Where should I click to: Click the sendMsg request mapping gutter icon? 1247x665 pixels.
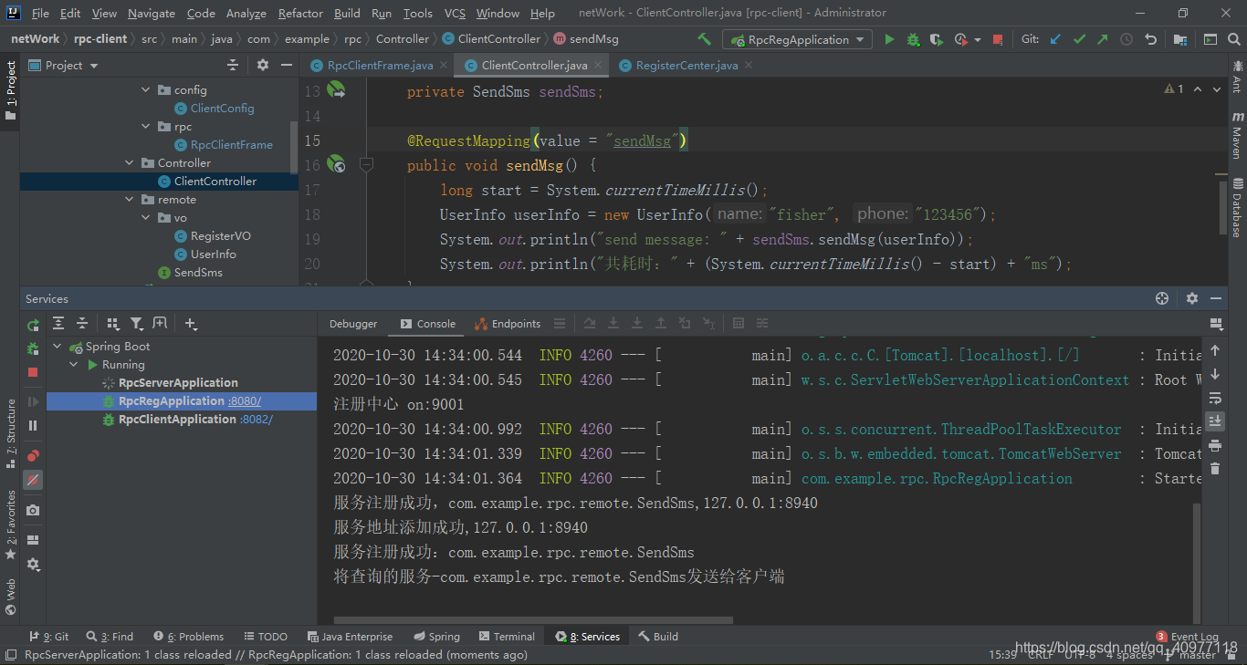tap(337, 165)
